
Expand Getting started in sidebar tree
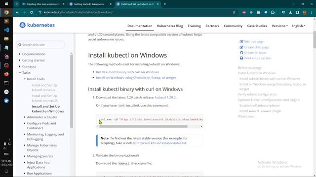20,60
